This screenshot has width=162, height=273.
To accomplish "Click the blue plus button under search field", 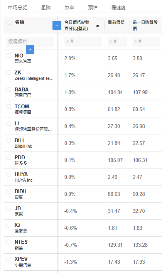I will [30, 49].
